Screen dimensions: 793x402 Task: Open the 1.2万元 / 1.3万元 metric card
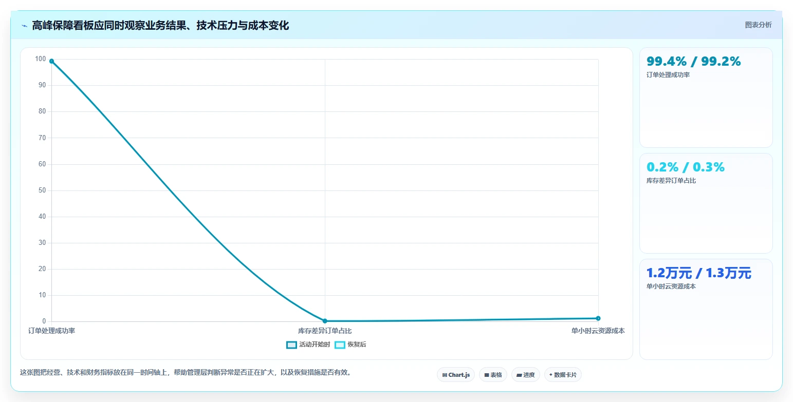pyautogui.click(x=706, y=309)
